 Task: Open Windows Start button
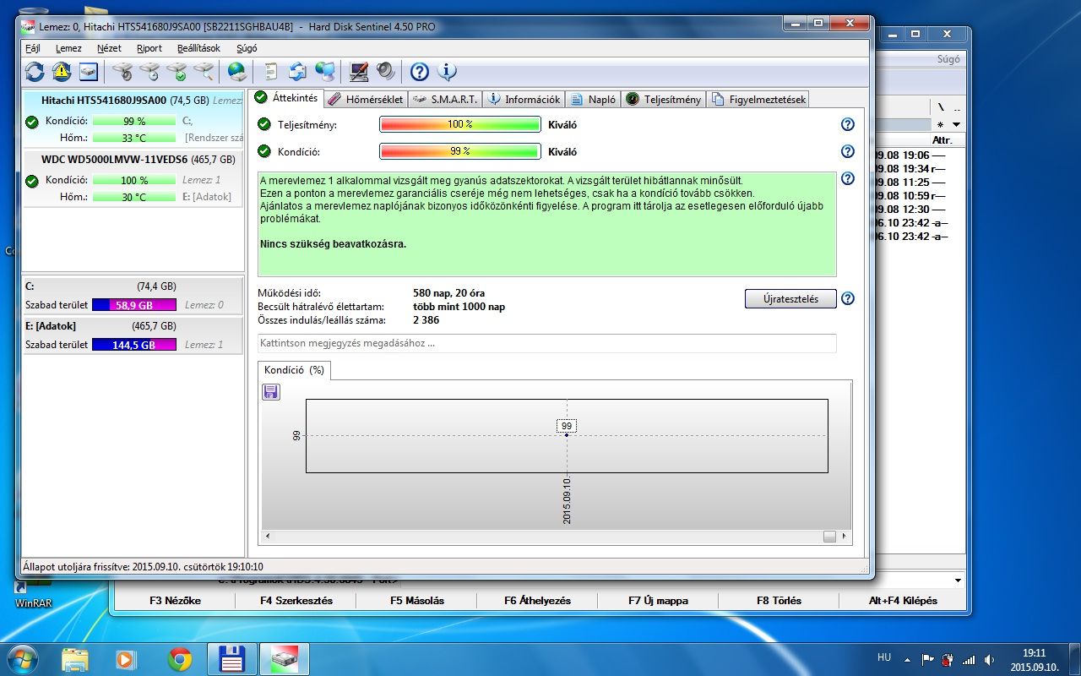[x=22, y=658]
